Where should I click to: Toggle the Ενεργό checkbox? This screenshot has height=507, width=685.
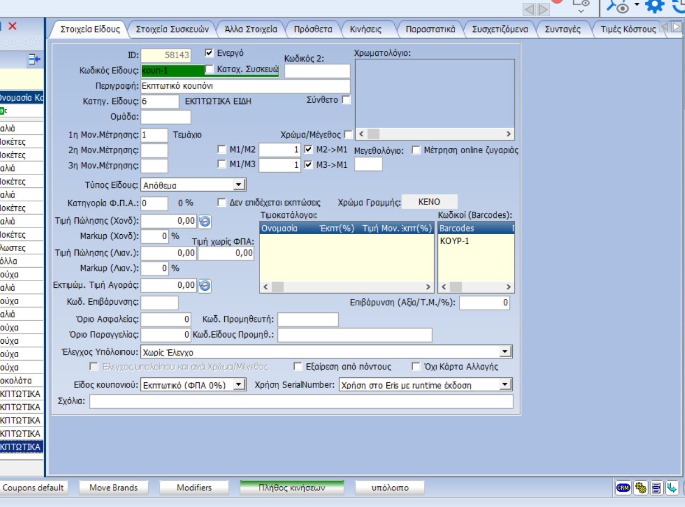(210, 53)
